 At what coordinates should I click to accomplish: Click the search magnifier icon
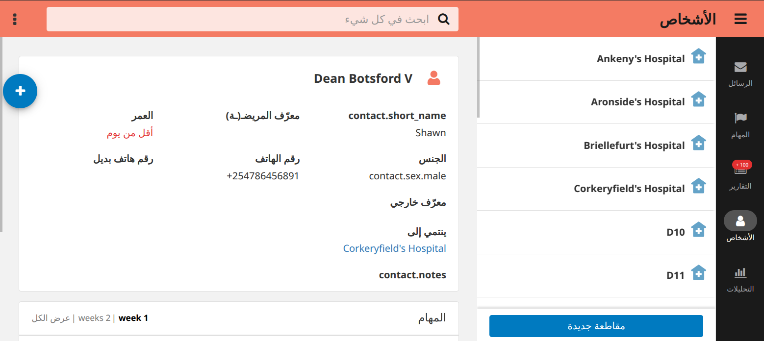click(x=443, y=19)
